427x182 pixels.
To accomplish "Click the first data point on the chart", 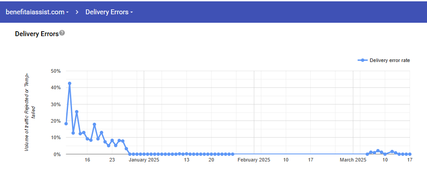I will click(66, 124).
